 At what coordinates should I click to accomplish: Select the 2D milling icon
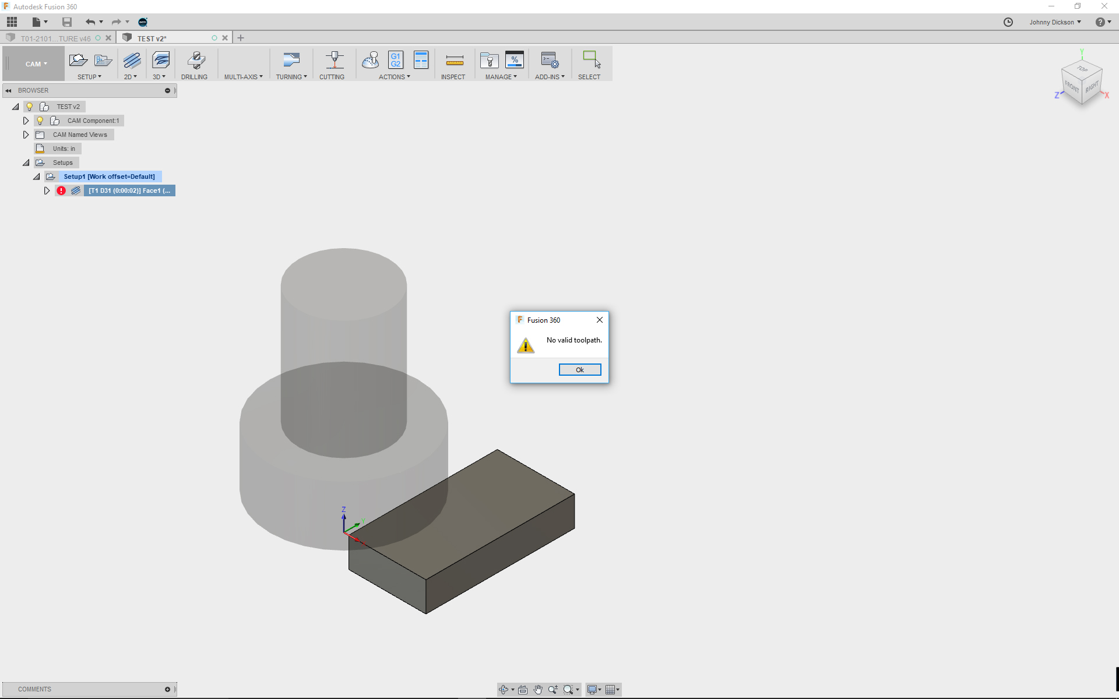[x=132, y=60]
